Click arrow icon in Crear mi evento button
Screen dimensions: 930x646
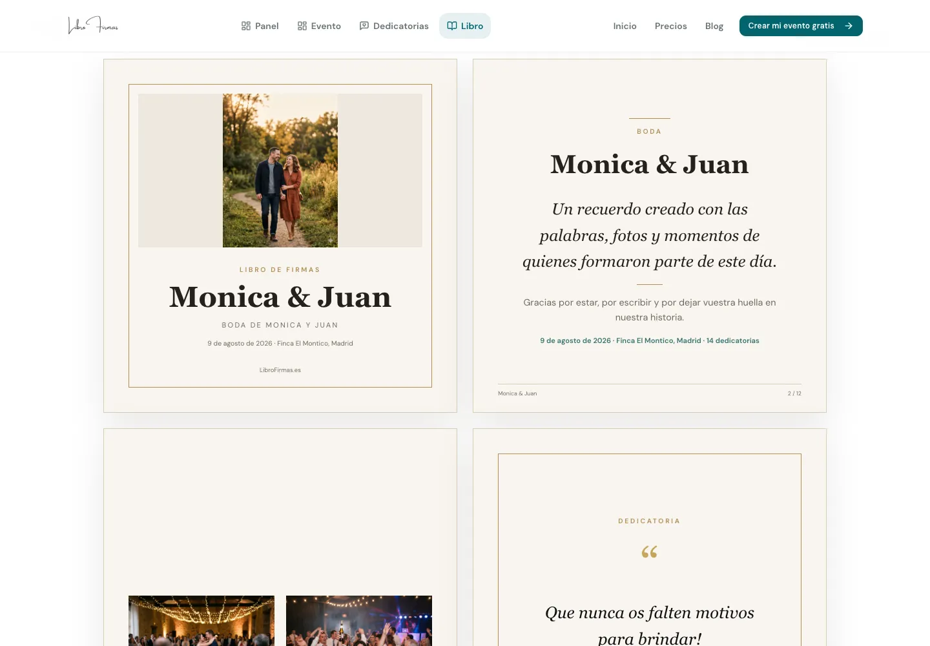[x=849, y=26]
